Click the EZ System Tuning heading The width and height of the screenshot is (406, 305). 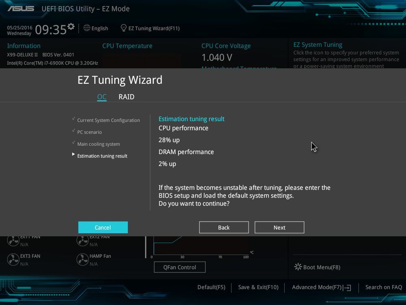(318, 45)
